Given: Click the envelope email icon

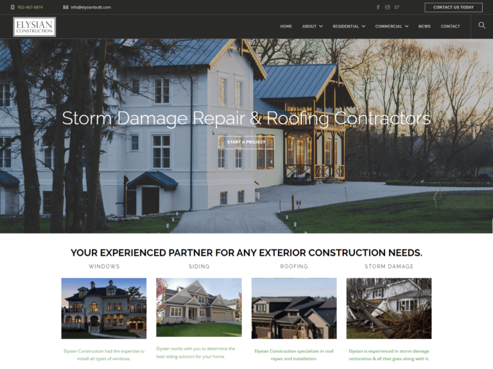Looking at the screenshot, I should coord(65,7).
